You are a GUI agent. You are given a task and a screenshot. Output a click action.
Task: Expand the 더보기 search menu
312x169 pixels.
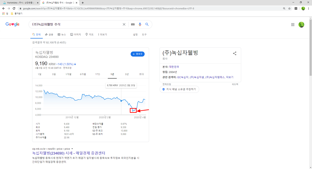[102, 35]
